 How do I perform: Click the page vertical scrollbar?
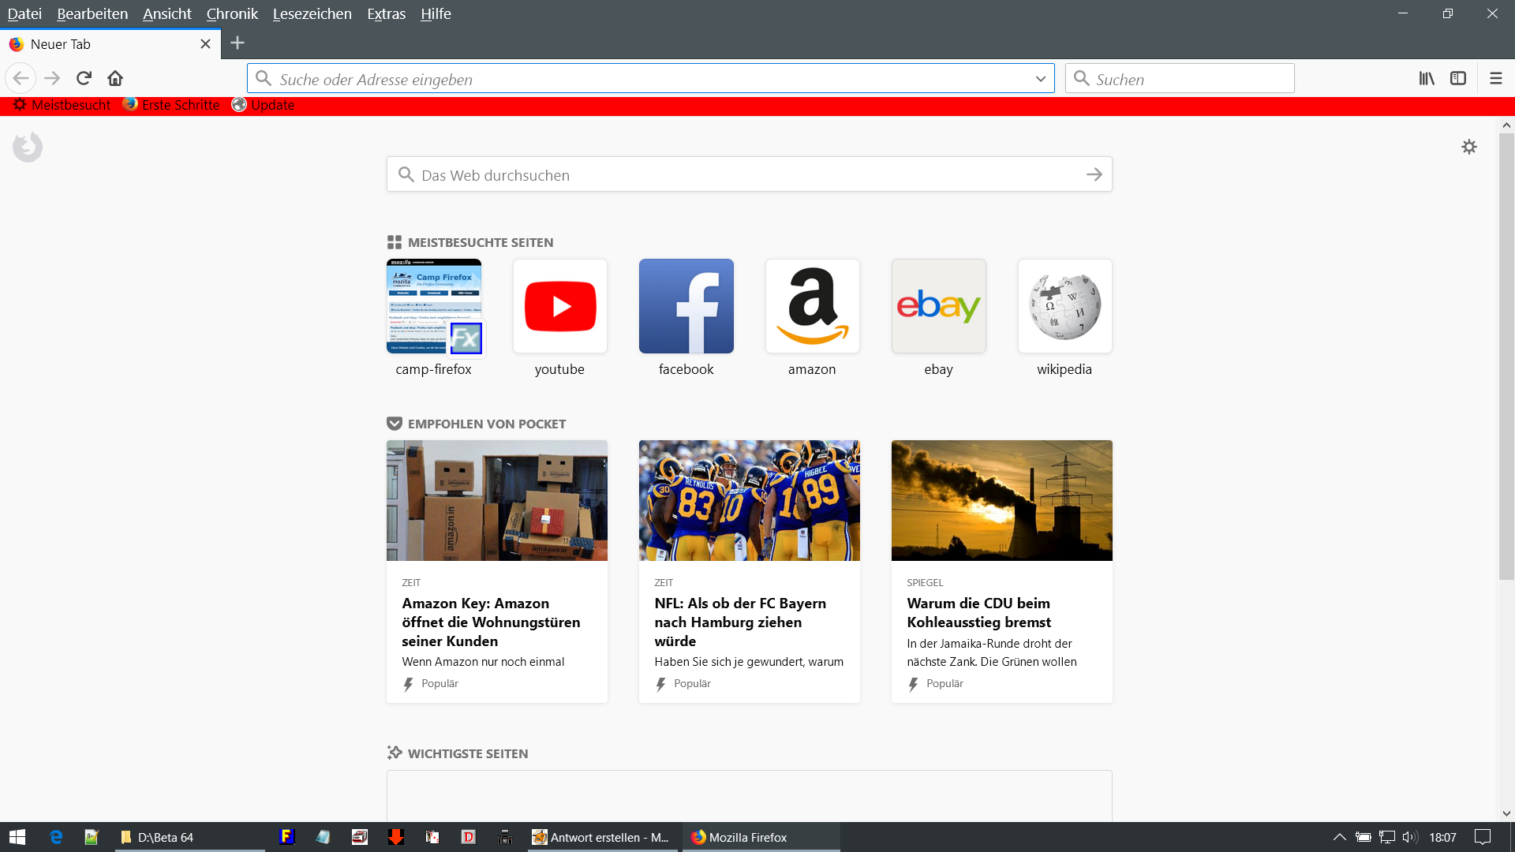(x=1506, y=355)
